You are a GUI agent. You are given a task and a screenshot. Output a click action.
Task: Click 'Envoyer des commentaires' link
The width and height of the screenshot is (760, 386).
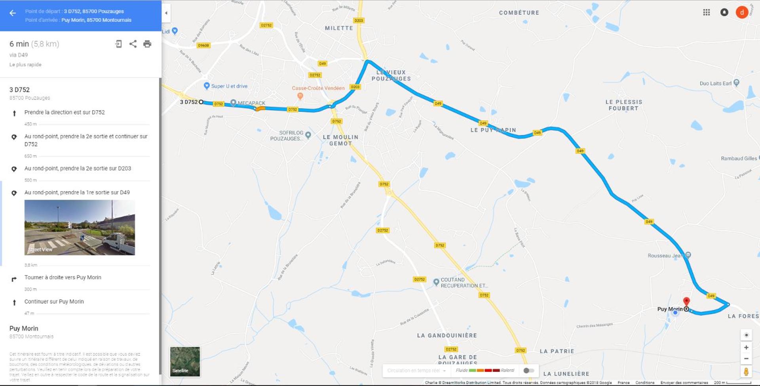pos(684,382)
